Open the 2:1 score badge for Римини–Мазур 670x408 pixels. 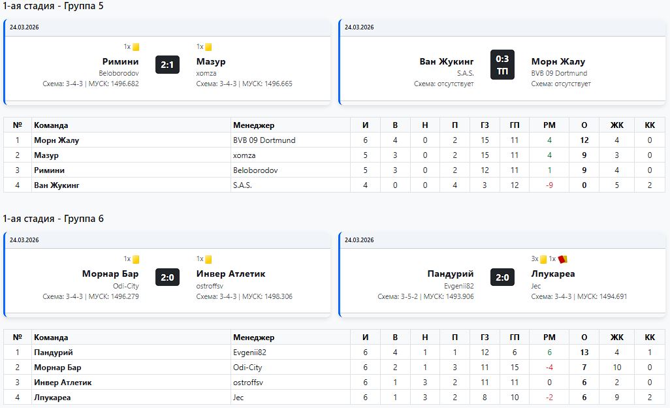point(167,65)
